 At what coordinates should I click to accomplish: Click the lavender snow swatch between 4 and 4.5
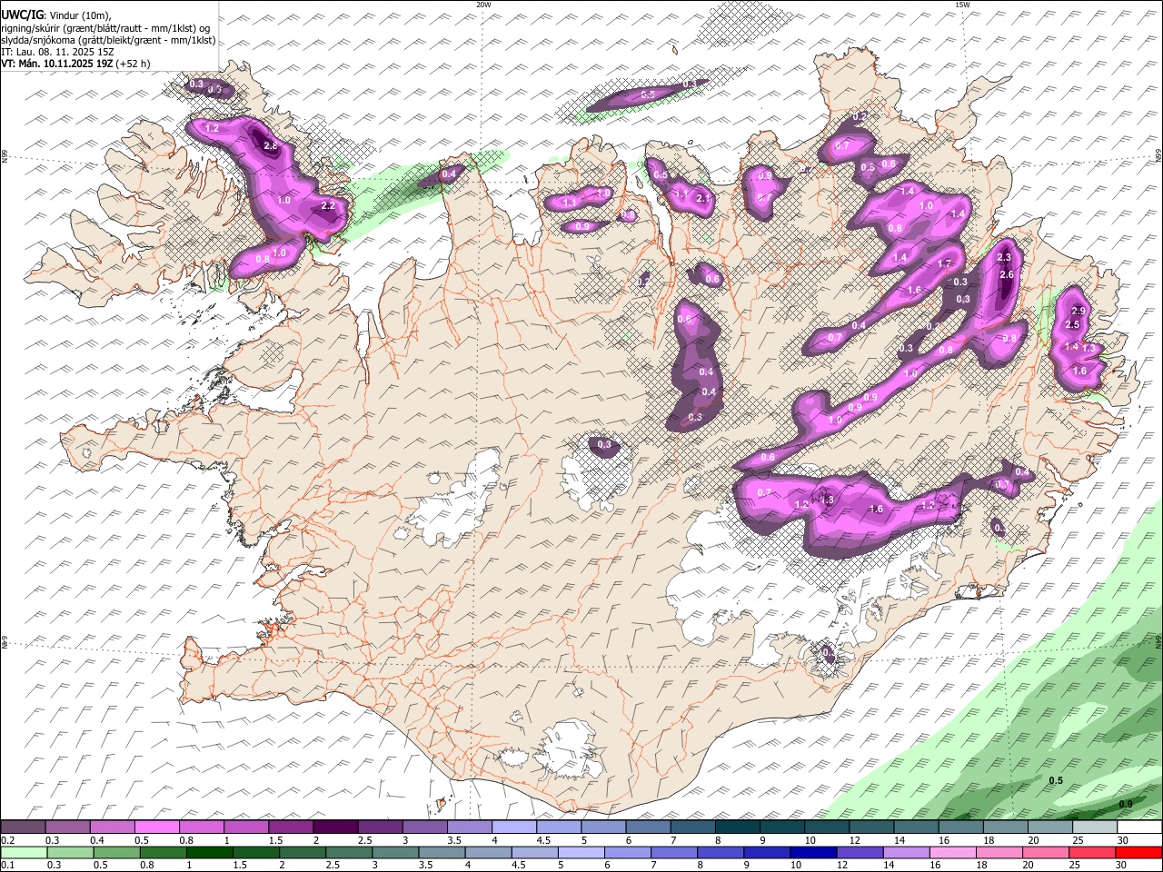coord(513,827)
